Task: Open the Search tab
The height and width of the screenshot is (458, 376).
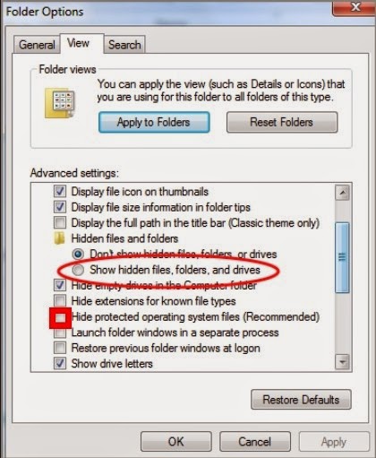Action: point(124,45)
